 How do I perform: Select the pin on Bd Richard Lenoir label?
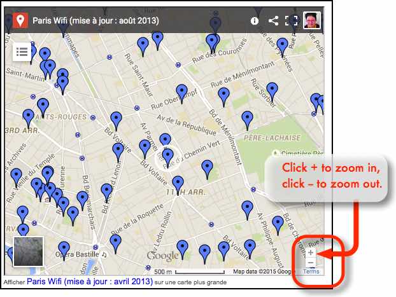[x=106, y=193]
